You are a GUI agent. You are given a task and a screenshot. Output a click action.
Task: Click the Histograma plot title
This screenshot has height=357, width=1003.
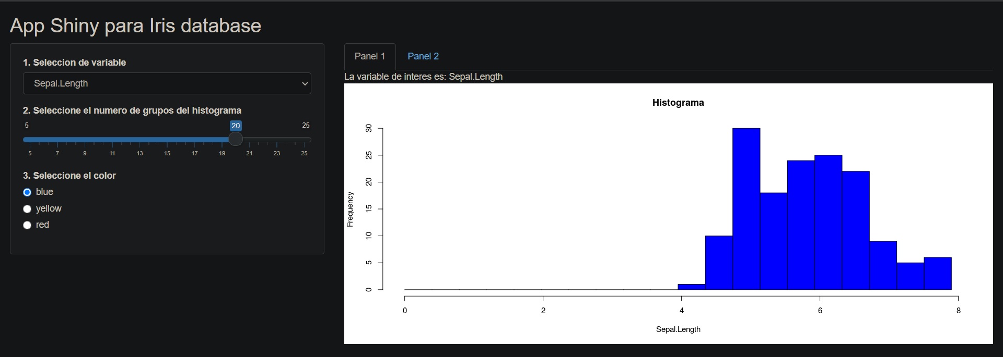(678, 103)
